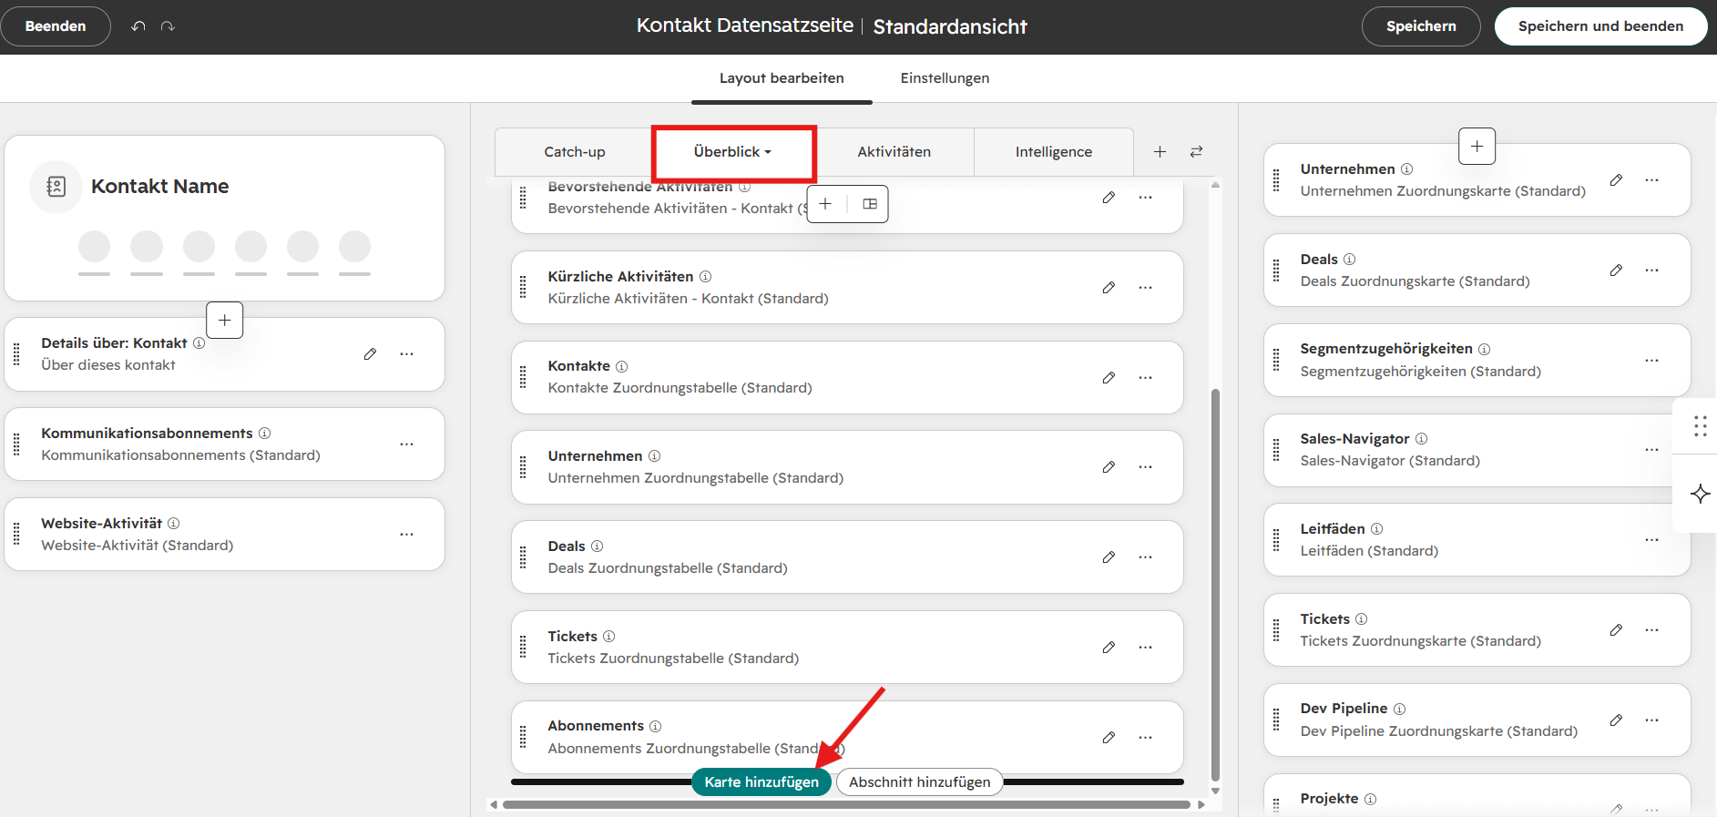The height and width of the screenshot is (817, 1717).
Task: Click Karte hinzufügen button
Action: [x=761, y=782]
